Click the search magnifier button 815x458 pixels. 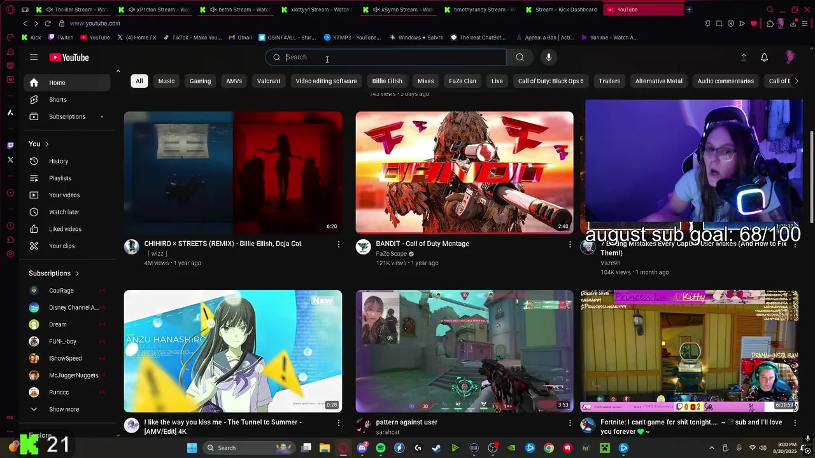[x=520, y=57]
